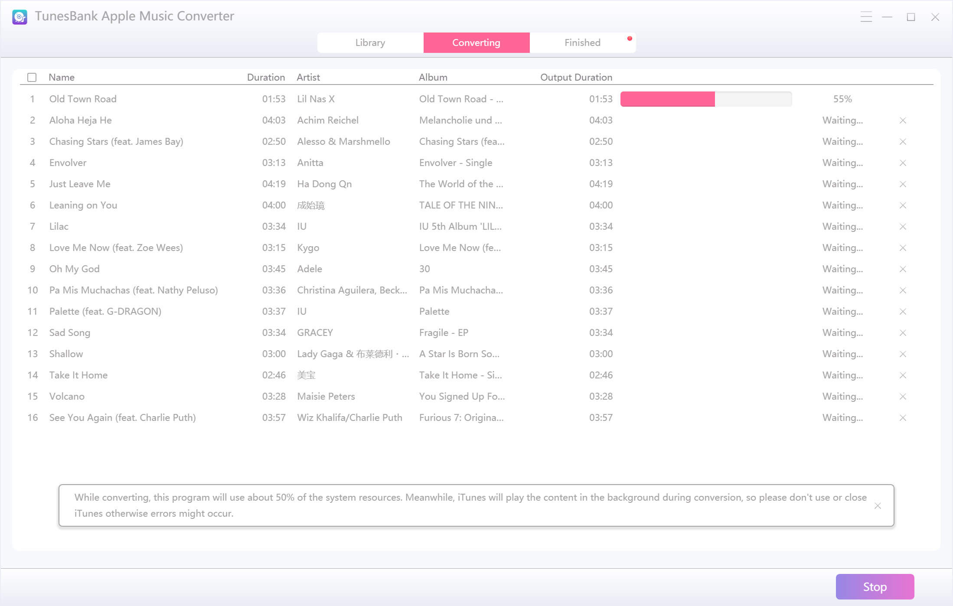Image resolution: width=953 pixels, height=606 pixels.
Task: Select the Old Town Road song row
Action: click(476, 99)
